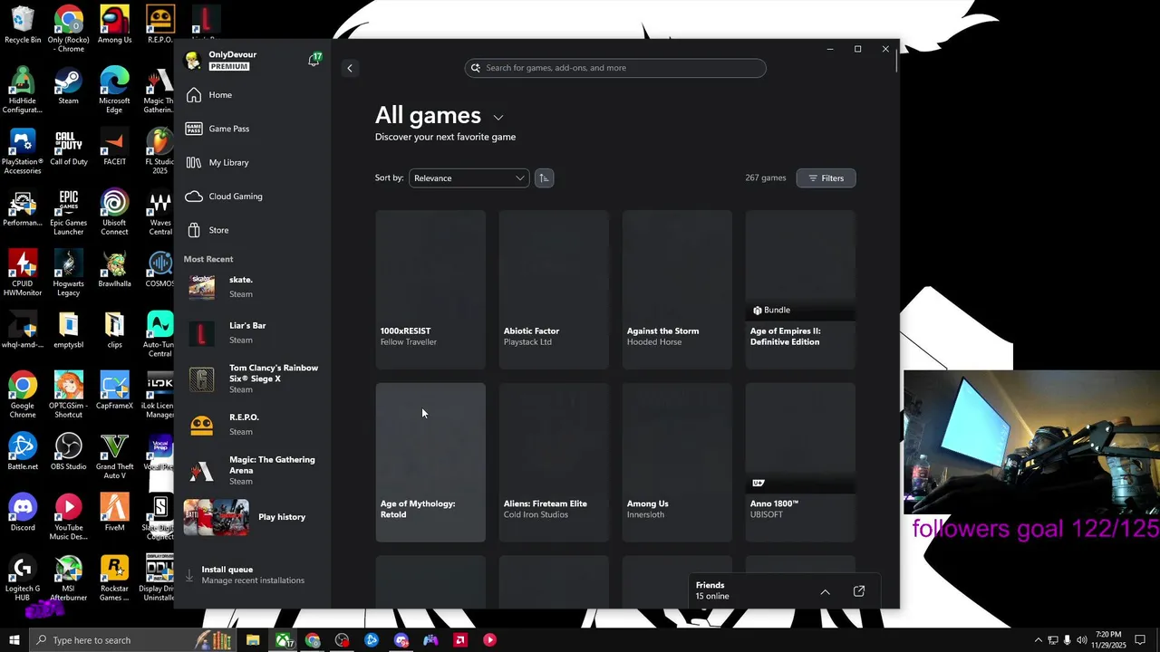Image resolution: width=1160 pixels, height=652 pixels.
Task: Open the Against the Storm game card
Action: pos(677,290)
